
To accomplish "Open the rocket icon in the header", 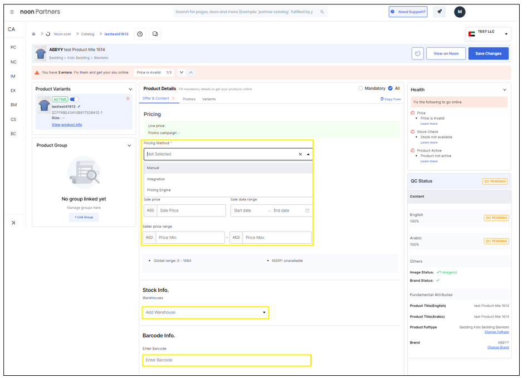I will [x=440, y=12].
